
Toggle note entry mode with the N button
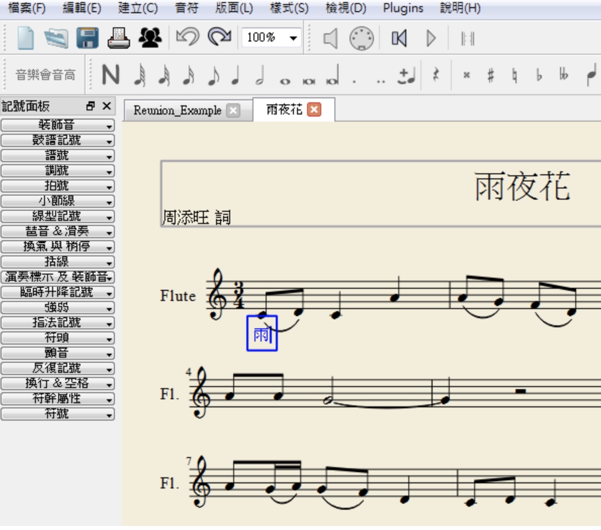(111, 74)
